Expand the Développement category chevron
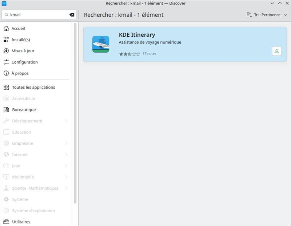This screenshot has width=291, height=226. click(66, 121)
